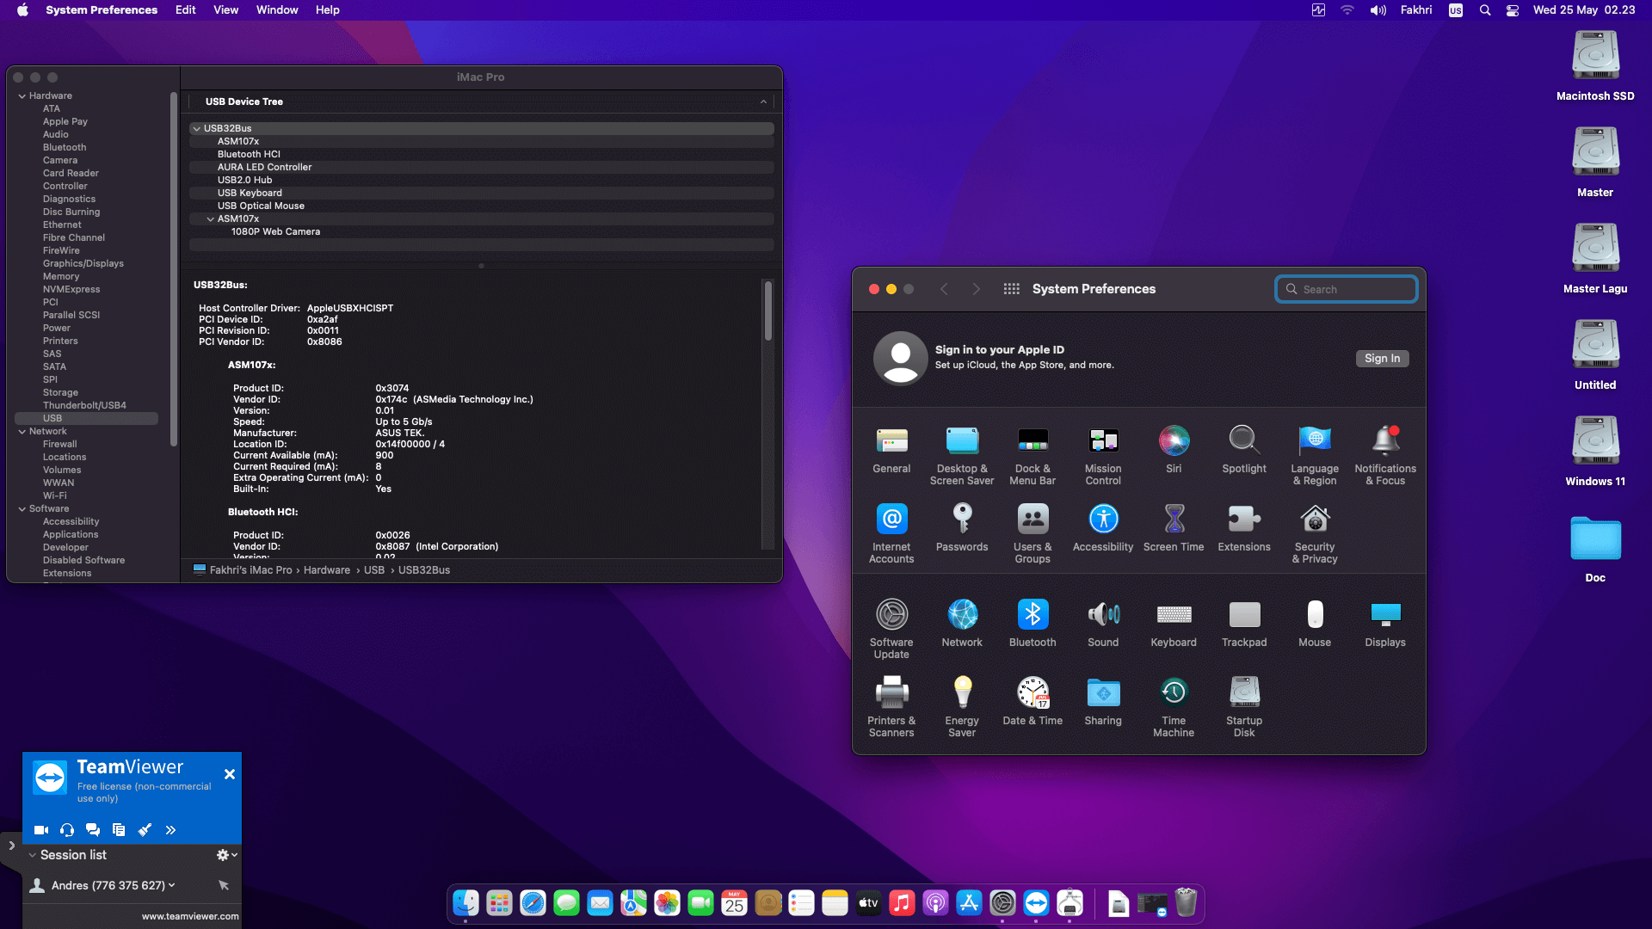The height and width of the screenshot is (929, 1652).
Task: Open Mission Control preferences
Action: [x=1103, y=456]
